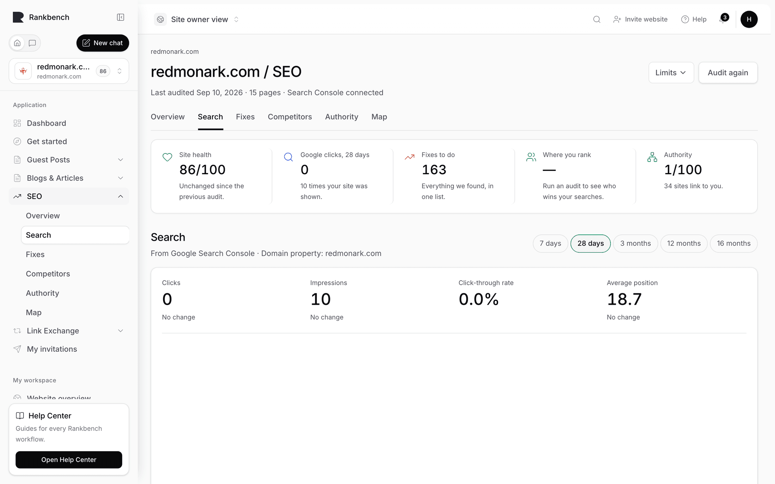Open Authority in sidebar
The width and height of the screenshot is (775, 484).
[x=75, y=293]
